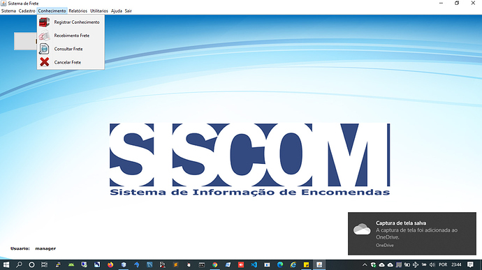
Task: Open Visual Studio Code from the taskbar
Action: (x=254, y=264)
